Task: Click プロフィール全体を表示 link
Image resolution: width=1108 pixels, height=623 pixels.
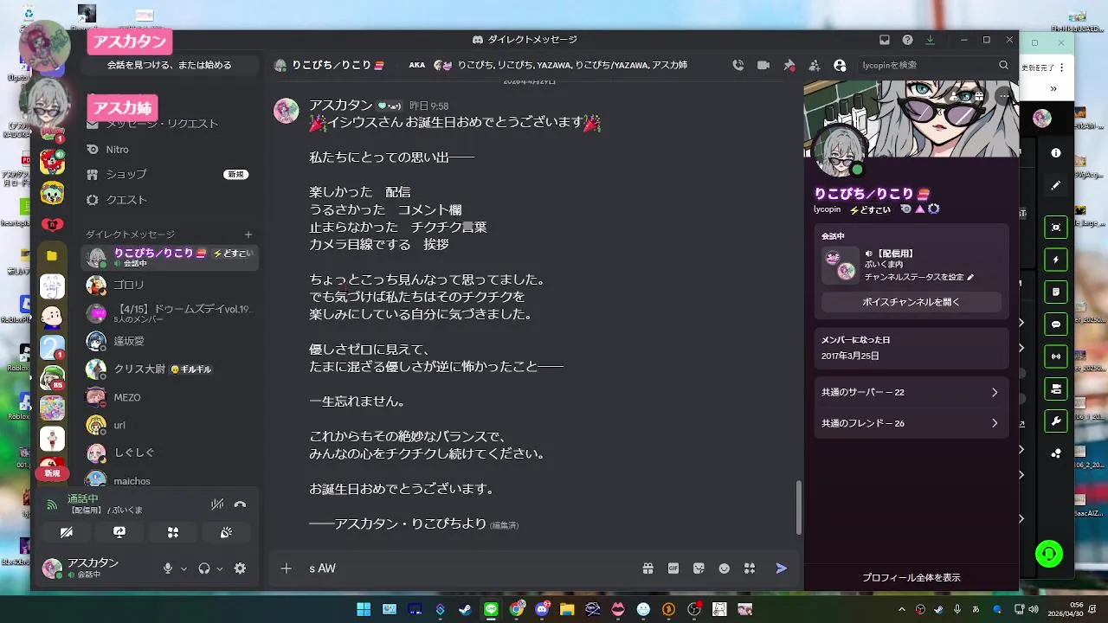Action: point(911,577)
